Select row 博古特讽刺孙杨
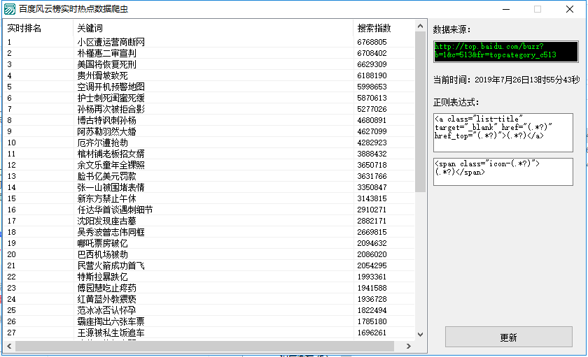 click(209, 120)
